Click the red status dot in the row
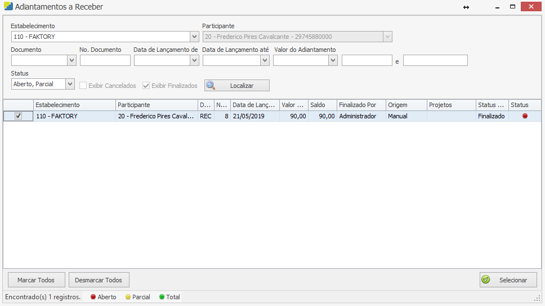The height and width of the screenshot is (306, 545). pos(525,116)
